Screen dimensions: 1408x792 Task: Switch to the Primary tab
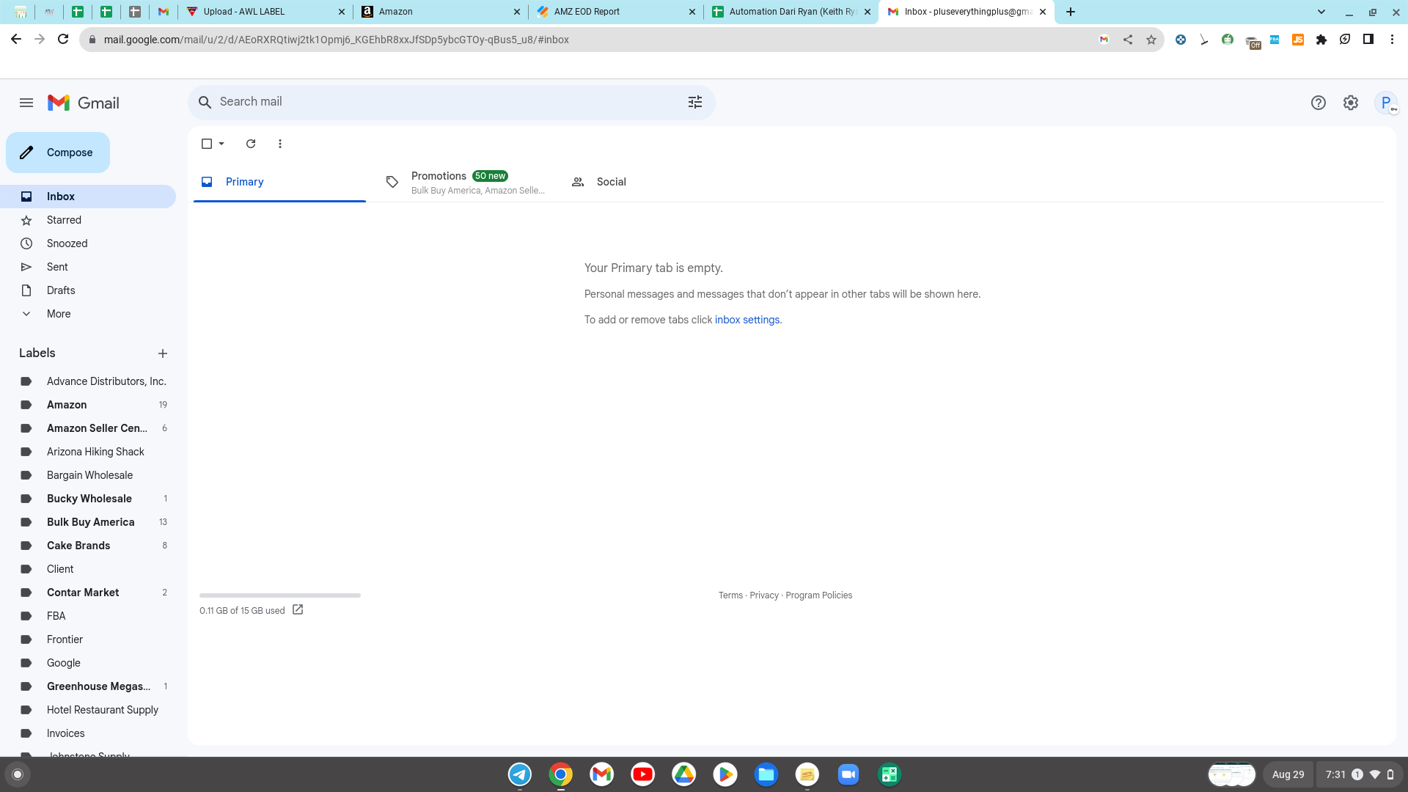(279, 182)
